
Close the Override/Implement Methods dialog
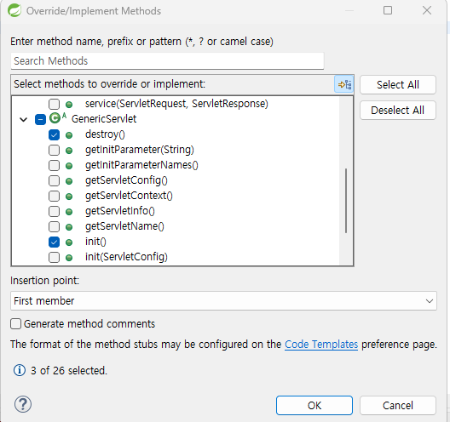click(x=427, y=10)
